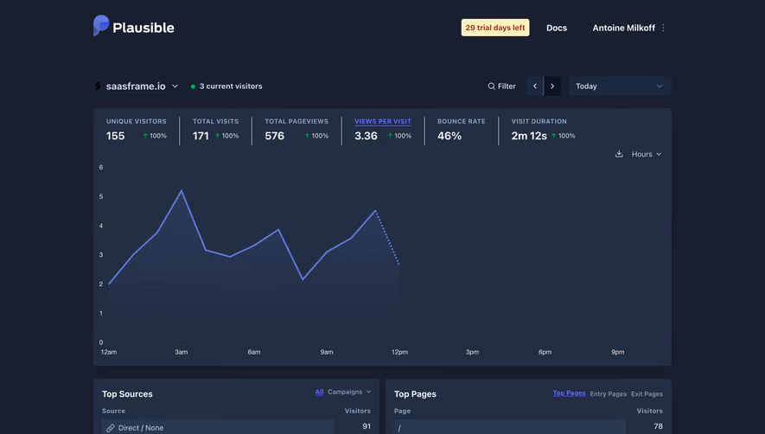This screenshot has width=765, height=434.
Task: Open the Docs link
Action: pos(557,28)
